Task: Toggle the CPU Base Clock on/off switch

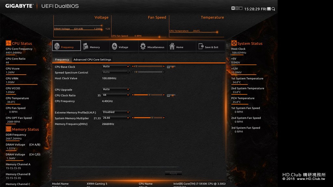Action: pyautogui.click(x=171, y=67)
